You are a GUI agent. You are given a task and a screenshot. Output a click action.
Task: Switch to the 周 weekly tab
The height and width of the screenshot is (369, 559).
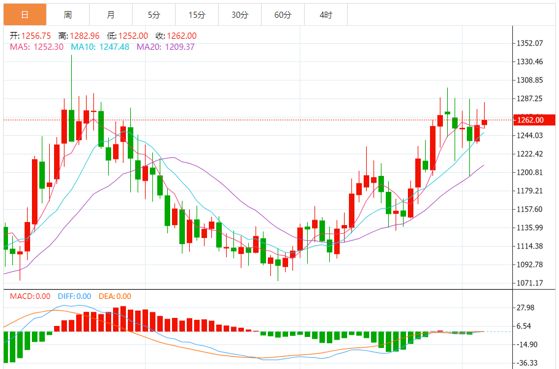pos(68,15)
